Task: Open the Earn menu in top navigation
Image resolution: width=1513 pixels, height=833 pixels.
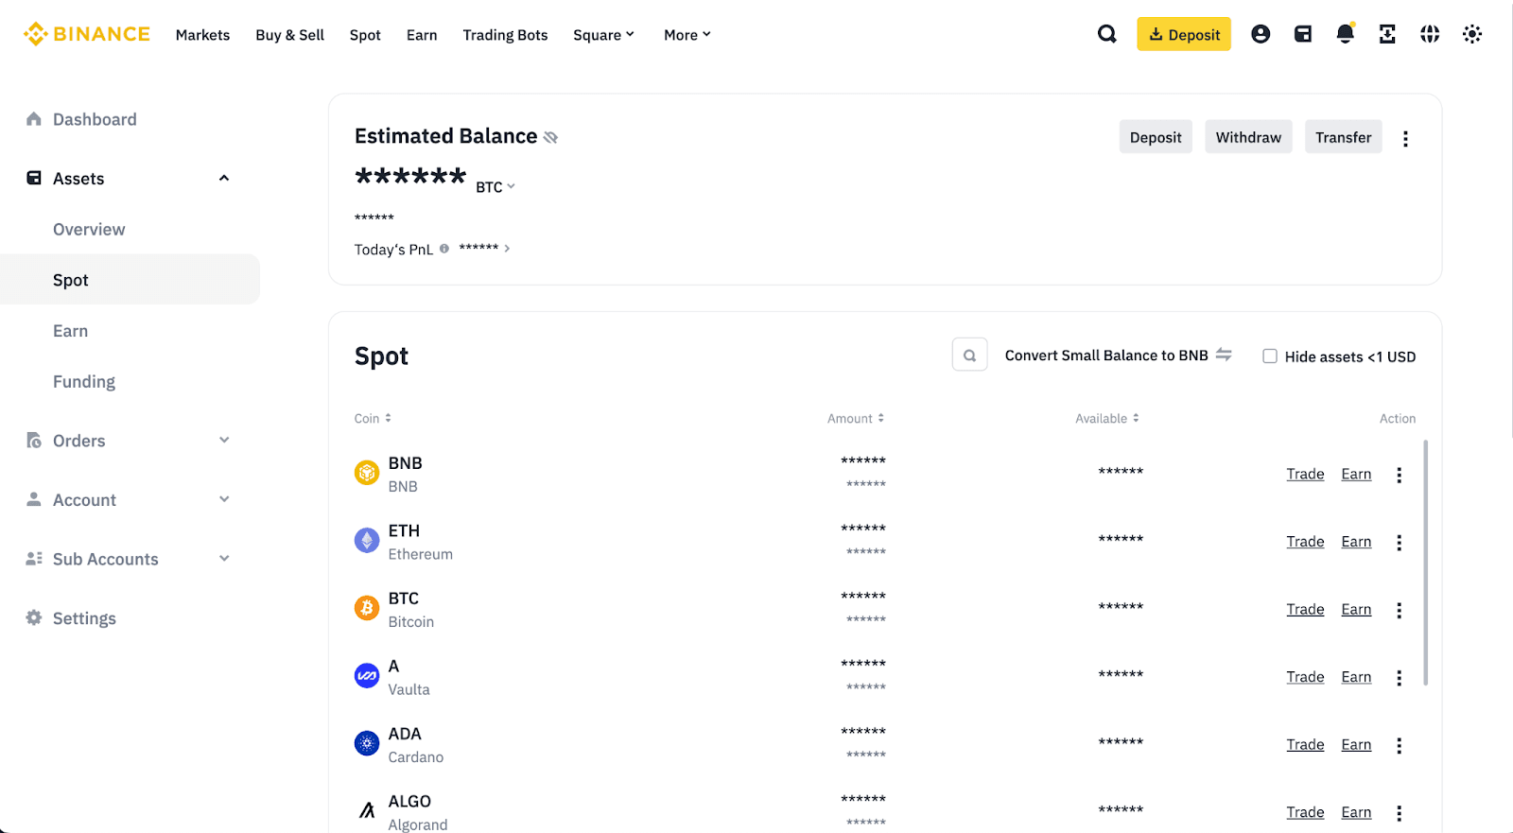Action: pos(422,35)
